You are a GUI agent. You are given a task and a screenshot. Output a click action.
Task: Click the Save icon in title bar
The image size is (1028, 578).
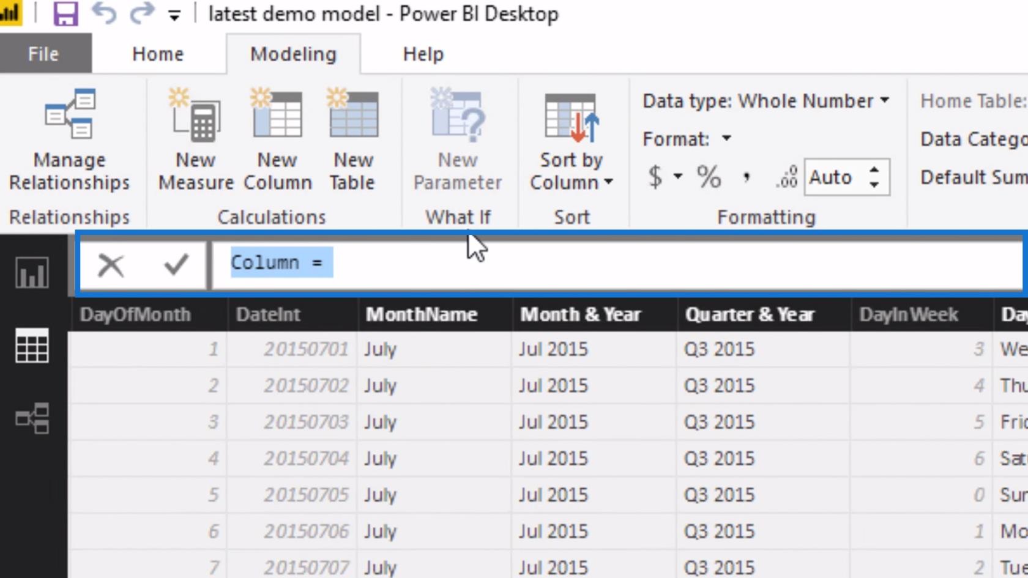pyautogui.click(x=65, y=13)
